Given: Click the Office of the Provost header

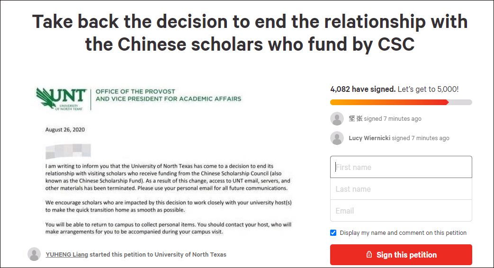Looking at the screenshot, I should point(168,95).
